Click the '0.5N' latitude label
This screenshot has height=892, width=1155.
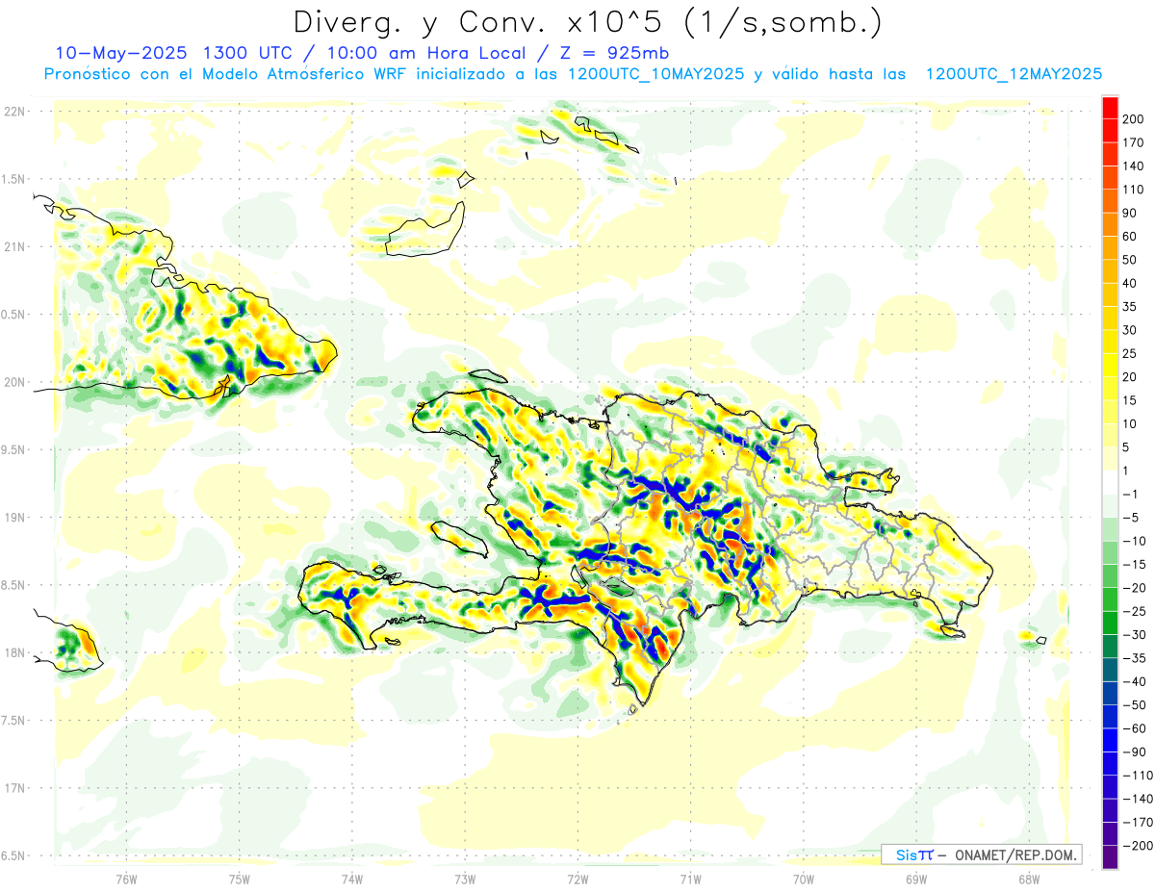pos(14,315)
